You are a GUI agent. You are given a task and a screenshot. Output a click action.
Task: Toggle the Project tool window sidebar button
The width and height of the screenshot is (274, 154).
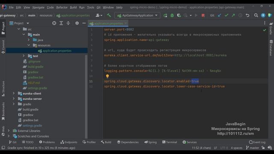point(3,28)
